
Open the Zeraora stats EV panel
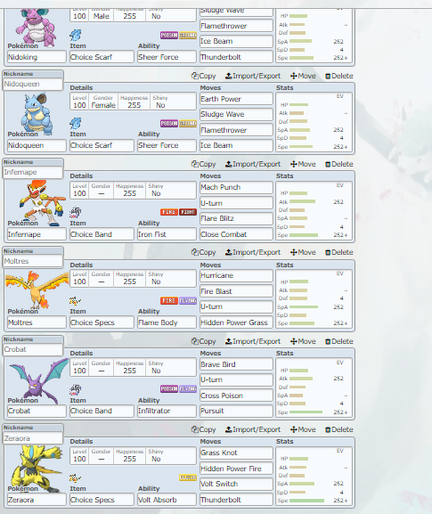tap(314, 477)
